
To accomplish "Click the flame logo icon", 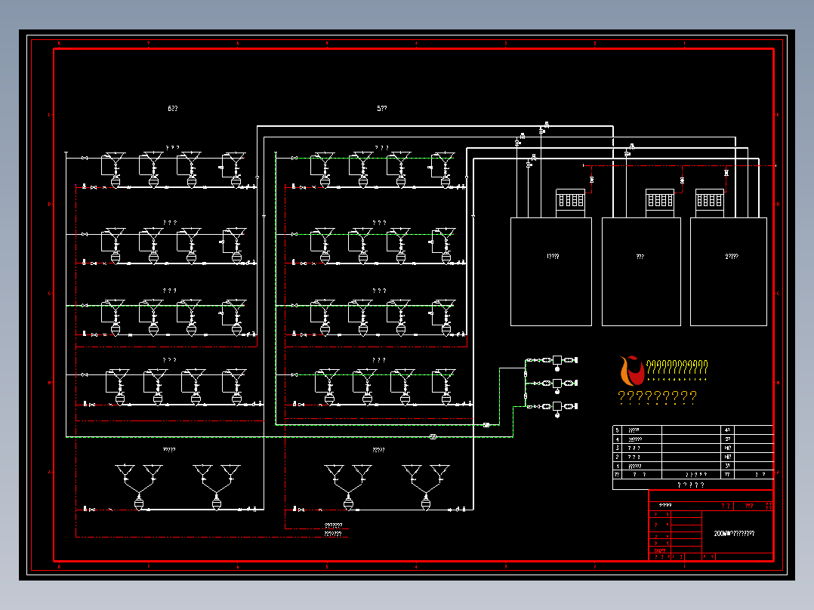I will [632, 370].
